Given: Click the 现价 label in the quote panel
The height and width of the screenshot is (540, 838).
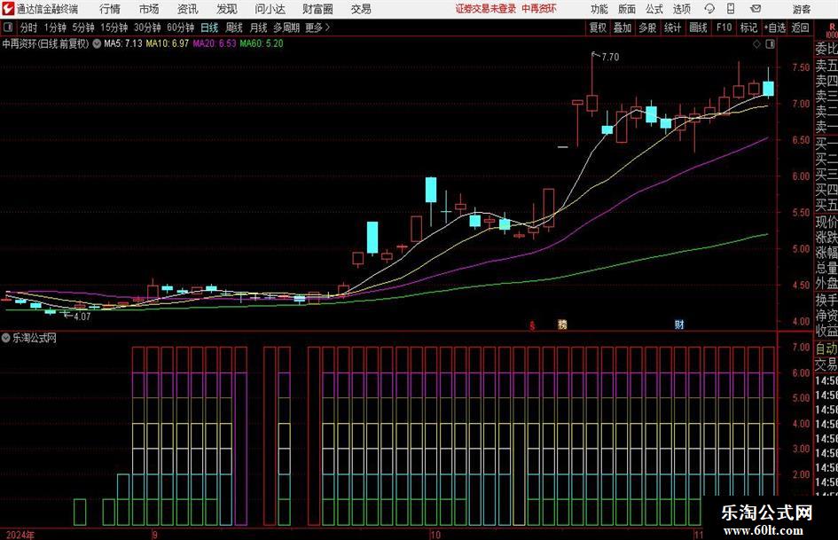Looking at the screenshot, I should [826, 222].
